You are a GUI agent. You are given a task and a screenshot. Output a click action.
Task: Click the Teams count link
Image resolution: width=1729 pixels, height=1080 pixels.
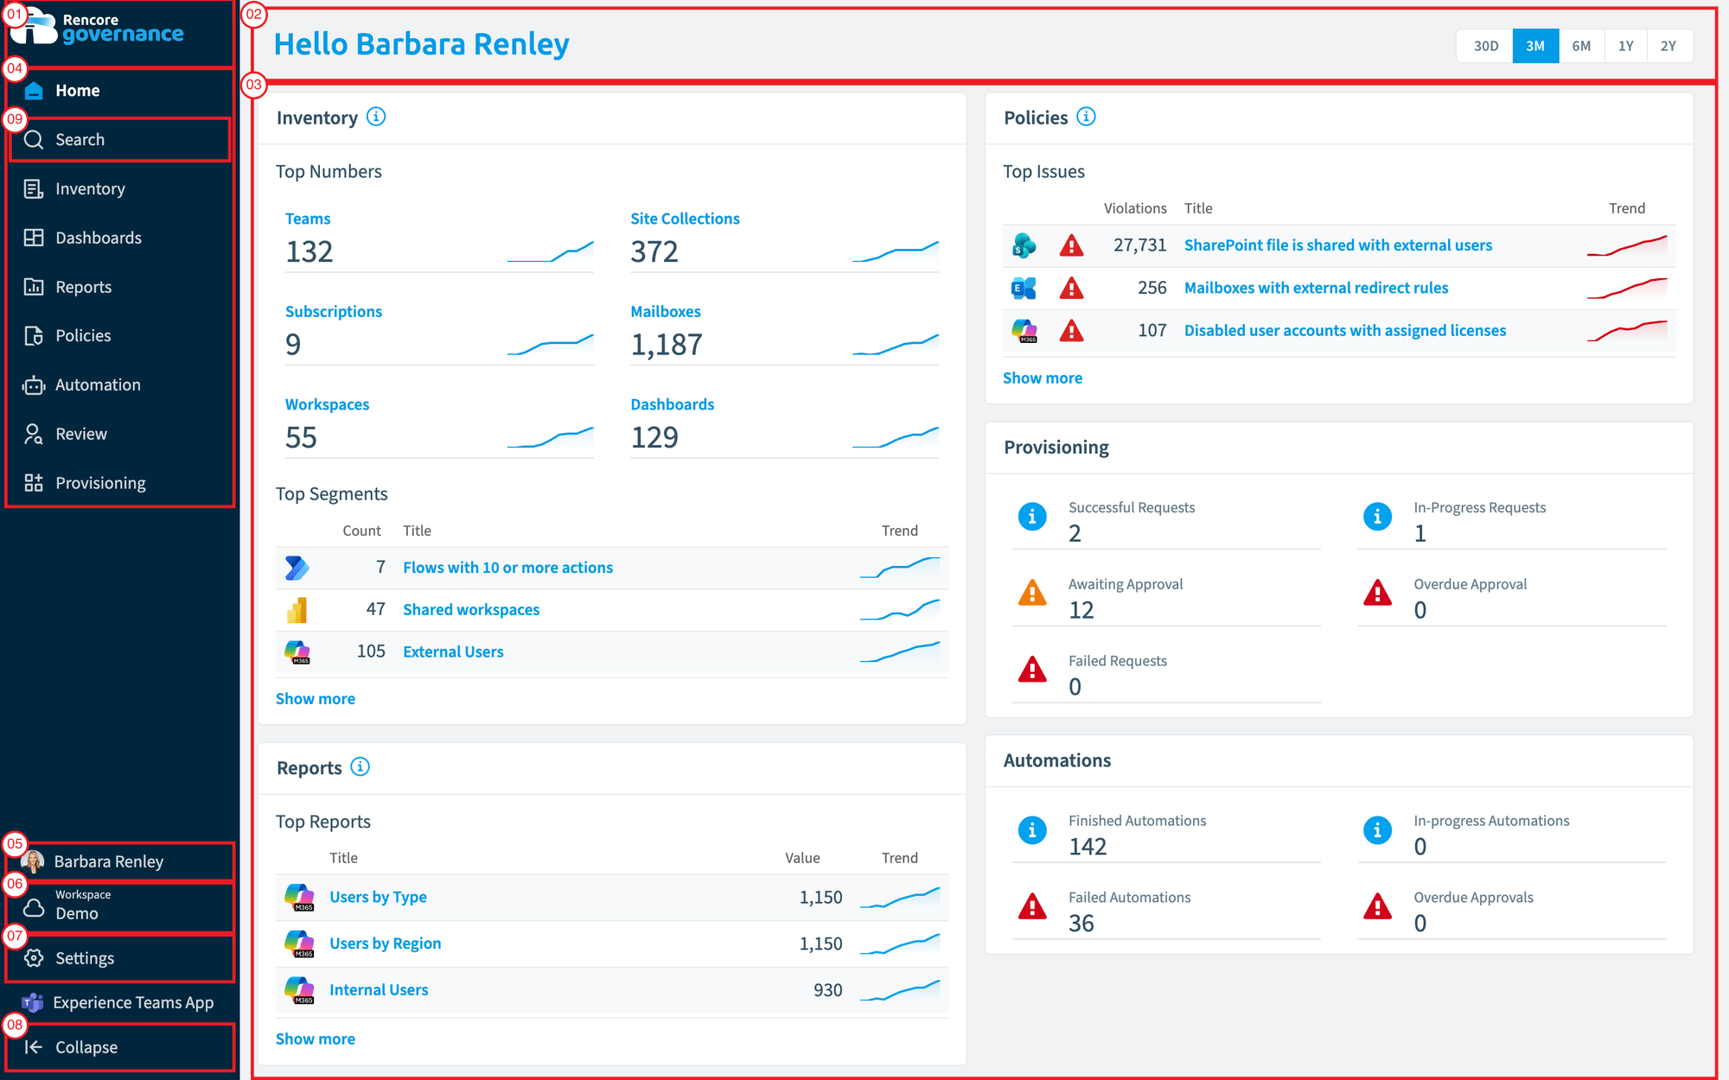(x=308, y=219)
